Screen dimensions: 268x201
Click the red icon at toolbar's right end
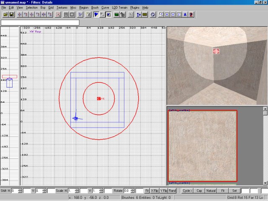click(x=191, y=14)
